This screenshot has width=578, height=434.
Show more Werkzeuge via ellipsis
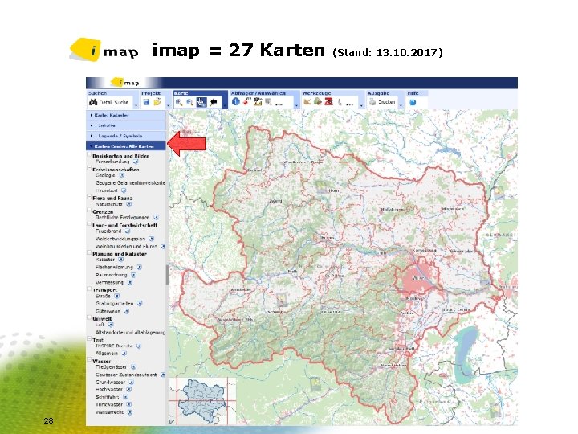(x=350, y=104)
